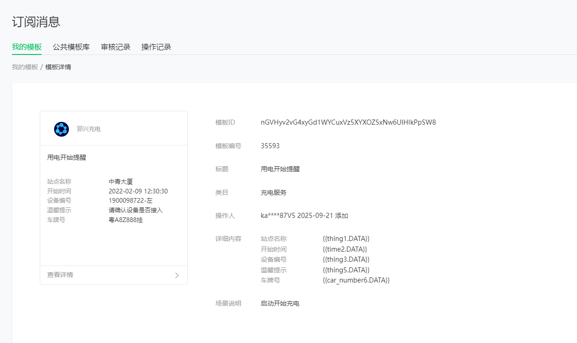Open 查看详情 in the preview card
Screen dimensions: 577x343
coord(60,275)
